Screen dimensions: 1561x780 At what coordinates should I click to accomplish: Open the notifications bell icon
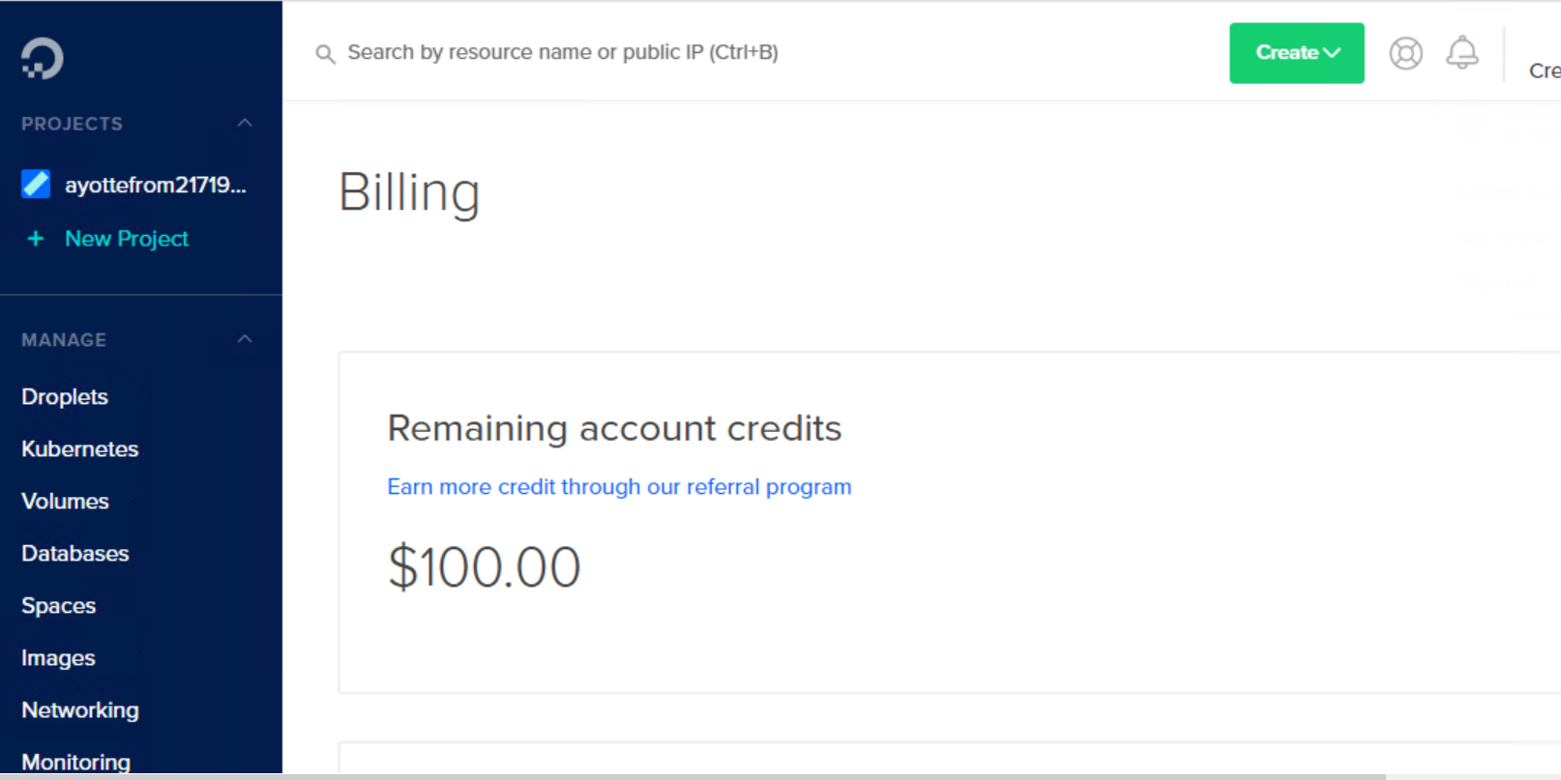1461,53
